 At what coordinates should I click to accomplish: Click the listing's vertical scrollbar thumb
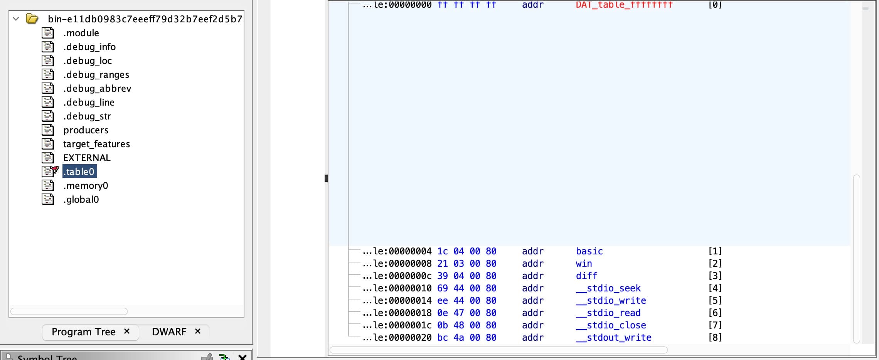(x=857, y=258)
